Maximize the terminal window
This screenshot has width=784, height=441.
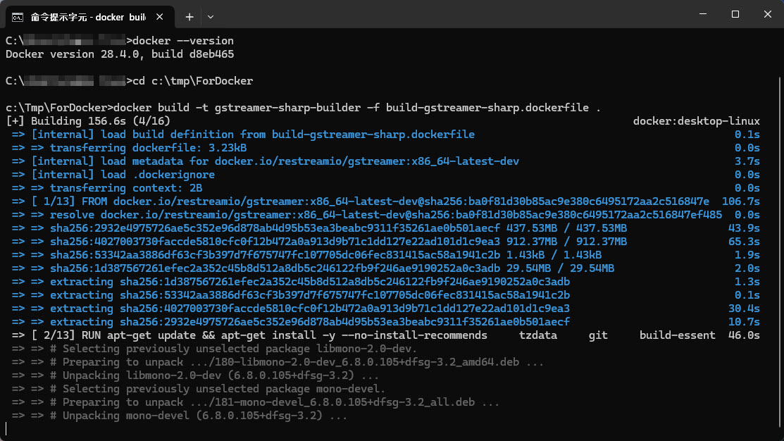point(735,14)
